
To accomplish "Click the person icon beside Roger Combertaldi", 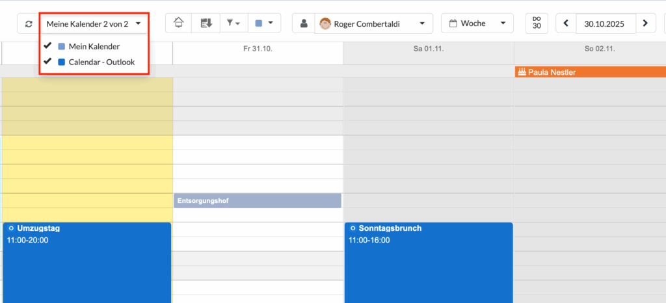I will 303,24.
